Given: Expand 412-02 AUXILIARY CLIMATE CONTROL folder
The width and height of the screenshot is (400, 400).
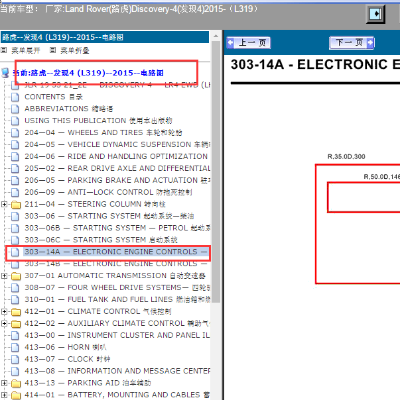Looking at the screenshot, I should pyautogui.click(x=4, y=323).
